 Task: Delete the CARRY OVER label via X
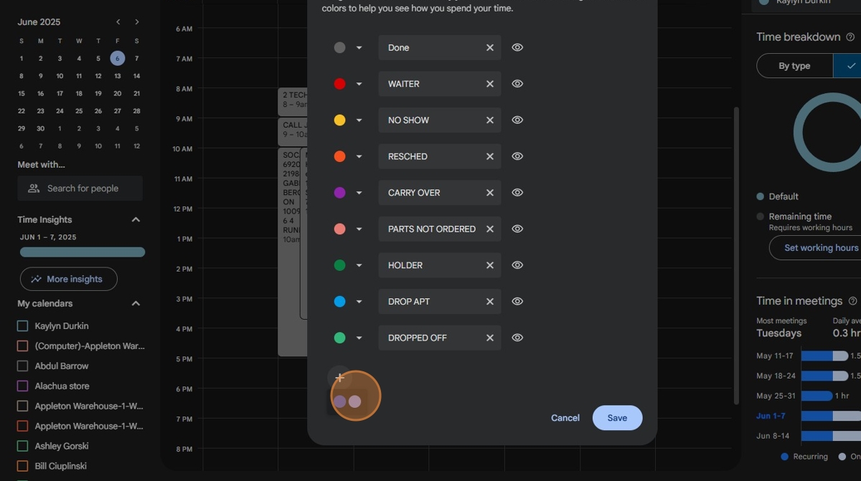click(490, 193)
